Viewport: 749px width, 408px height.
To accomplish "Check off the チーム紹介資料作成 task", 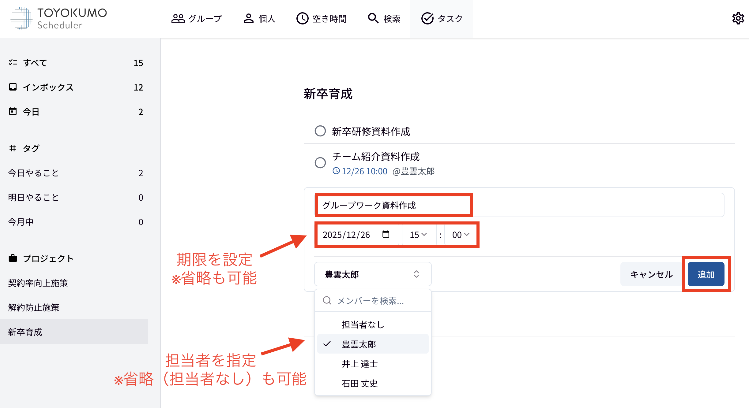I will tap(320, 163).
